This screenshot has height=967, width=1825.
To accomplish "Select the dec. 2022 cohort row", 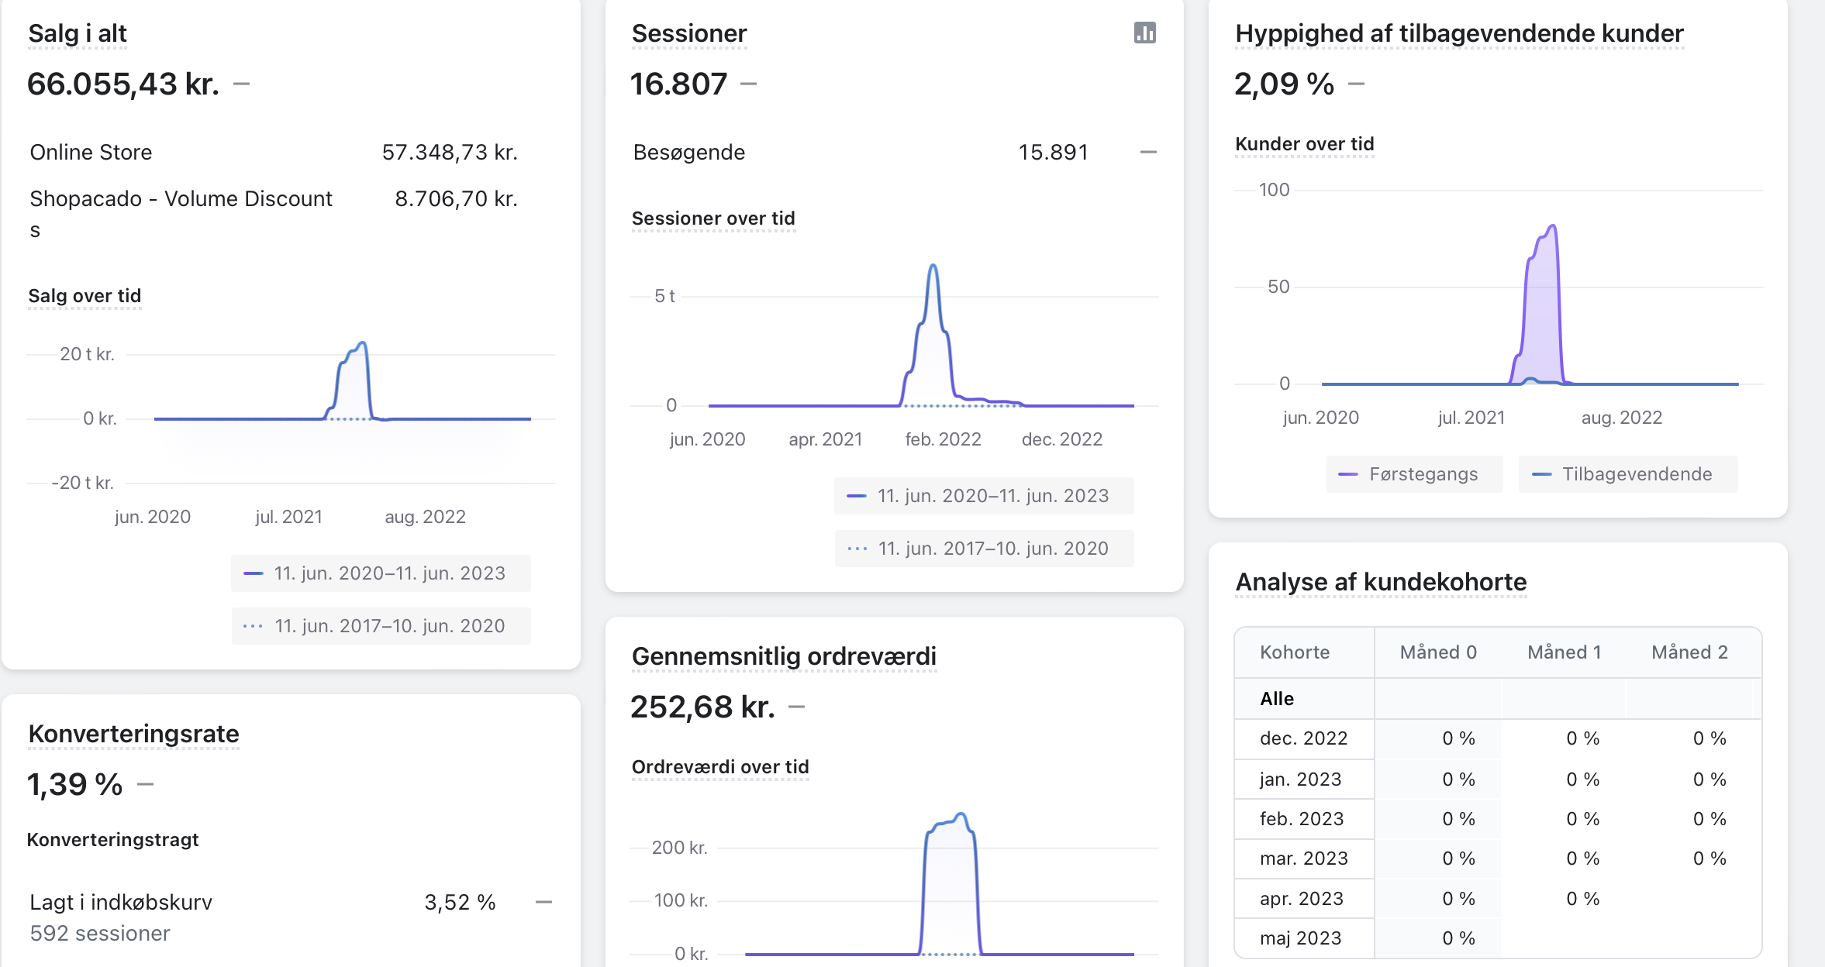I will pos(1303,738).
